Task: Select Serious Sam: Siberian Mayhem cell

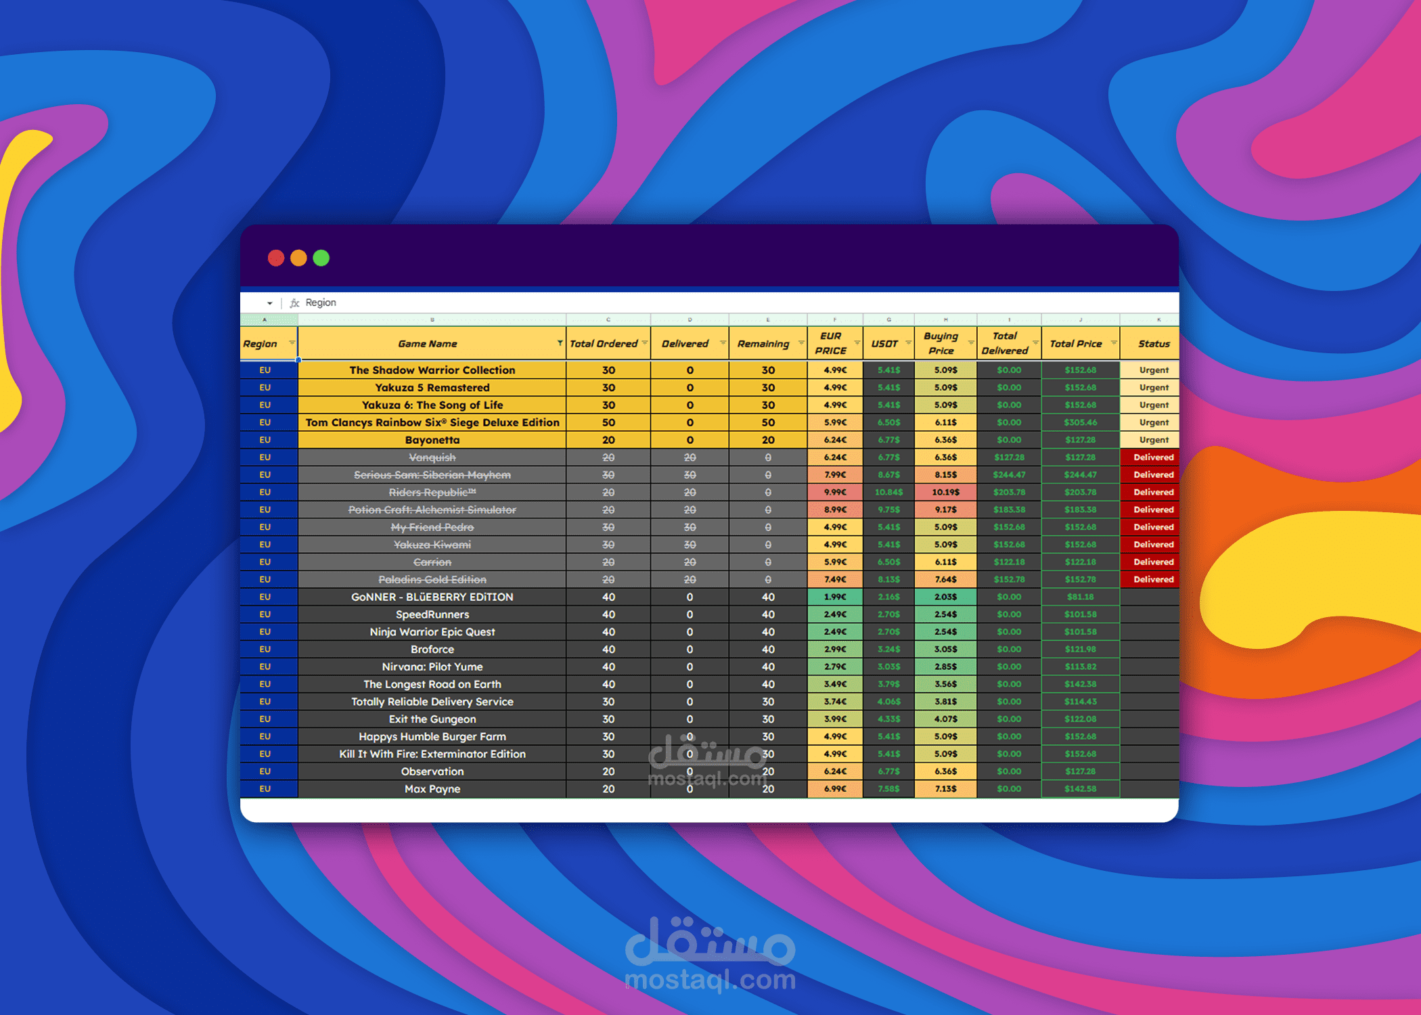Action: pos(432,475)
